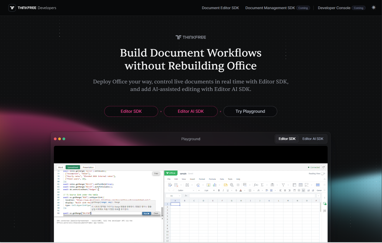Open the A1 name box dropdown

click(179, 196)
